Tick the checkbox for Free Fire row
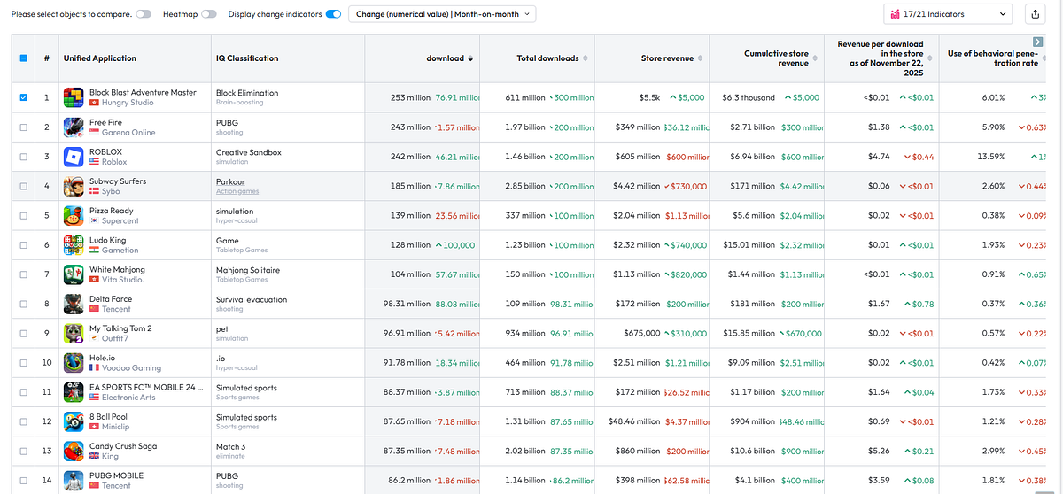Viewport: 1063px width, 494px height. 23,127
